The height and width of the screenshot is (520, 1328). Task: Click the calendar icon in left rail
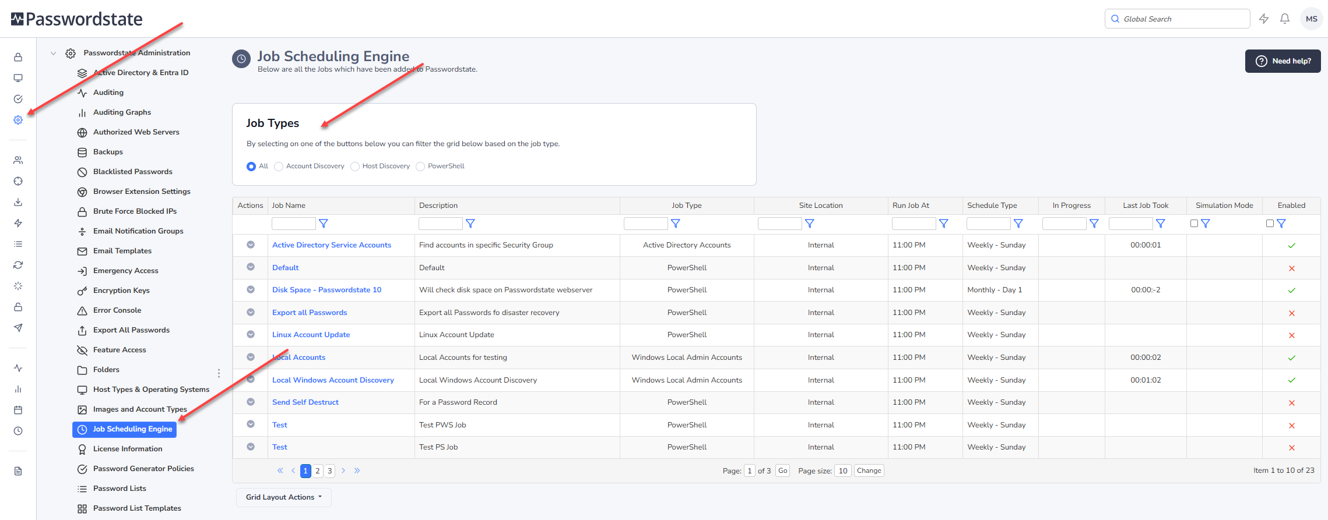click(x=18, y=410)
